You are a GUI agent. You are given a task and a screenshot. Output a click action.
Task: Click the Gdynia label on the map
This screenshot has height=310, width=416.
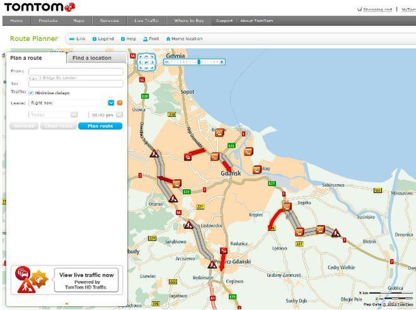pyautogui.click(x=175, y=56)
